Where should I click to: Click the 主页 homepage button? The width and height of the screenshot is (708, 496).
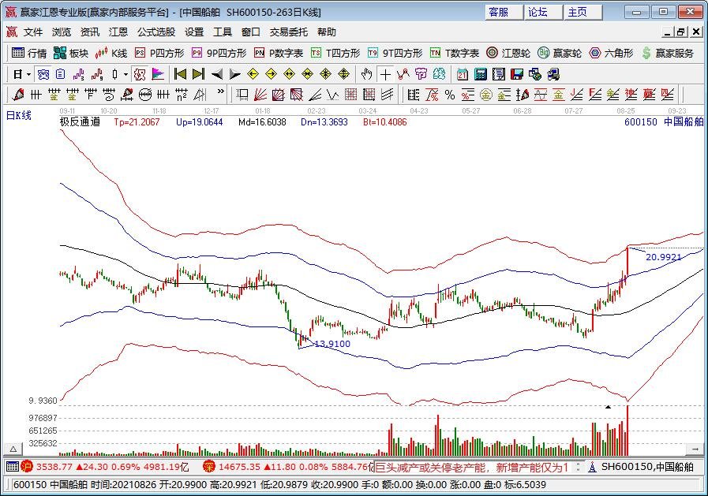pyautogui.click(x=583, y=12)
